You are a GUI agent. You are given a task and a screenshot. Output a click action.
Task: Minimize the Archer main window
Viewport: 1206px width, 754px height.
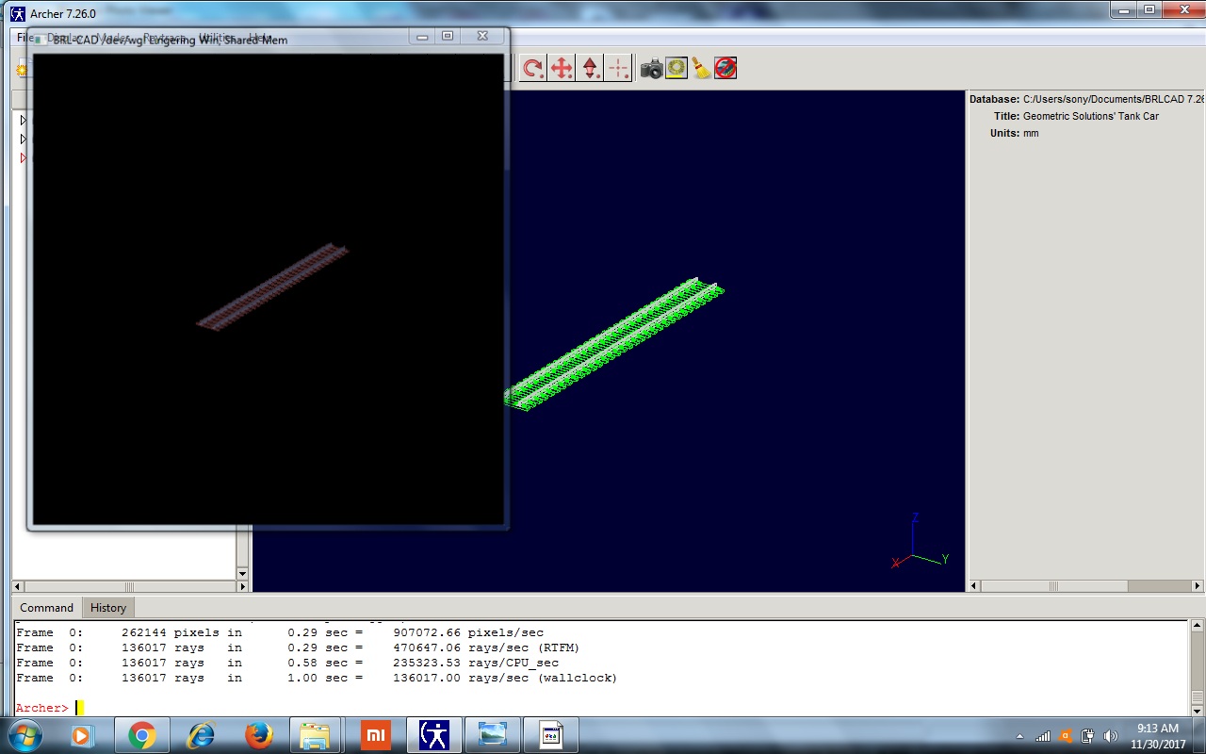pos(1123,9)
